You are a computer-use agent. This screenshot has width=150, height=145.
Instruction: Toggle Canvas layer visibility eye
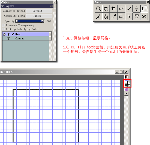coord(8,38)
